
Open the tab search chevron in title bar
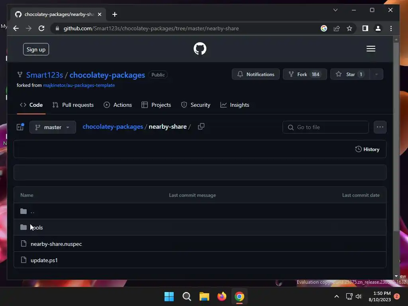tap(335, 10)
